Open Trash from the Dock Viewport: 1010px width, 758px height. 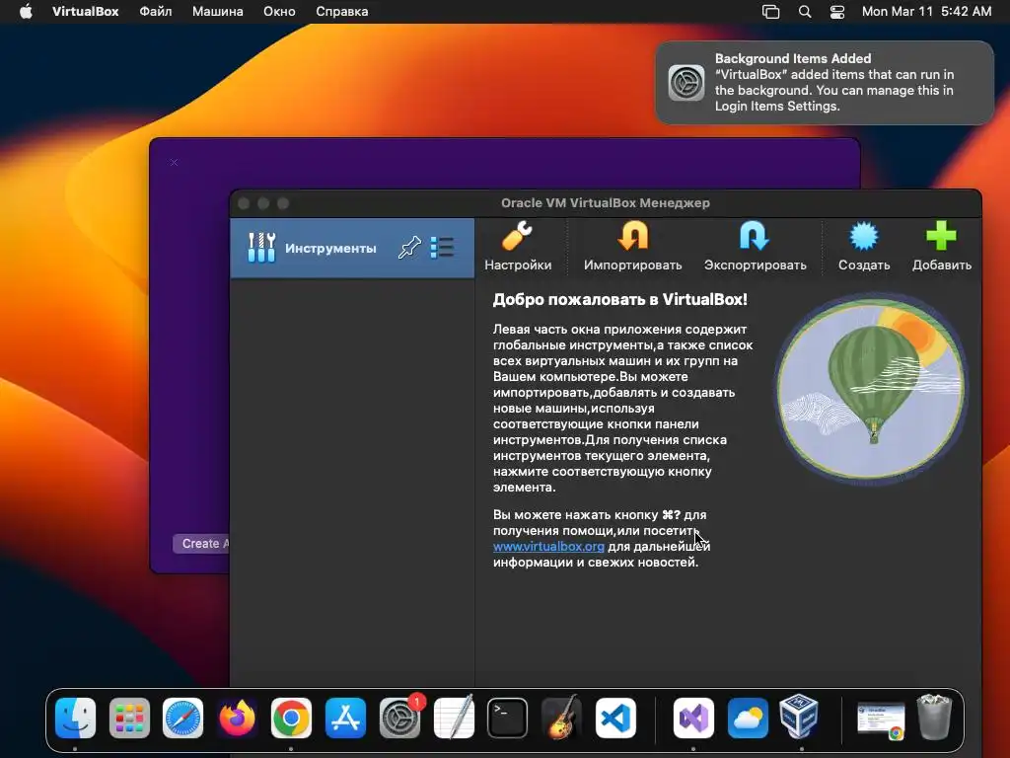934,717
